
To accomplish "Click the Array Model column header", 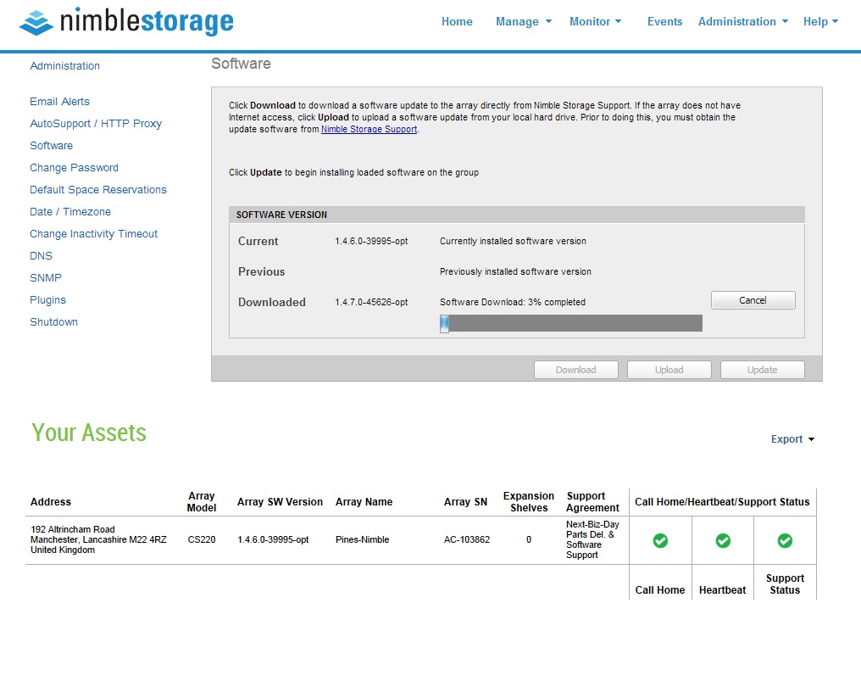I will 202,502.
